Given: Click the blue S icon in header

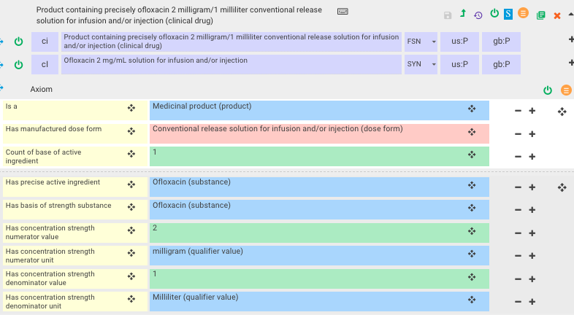Looking at the screenshot, I should point(508,14).
